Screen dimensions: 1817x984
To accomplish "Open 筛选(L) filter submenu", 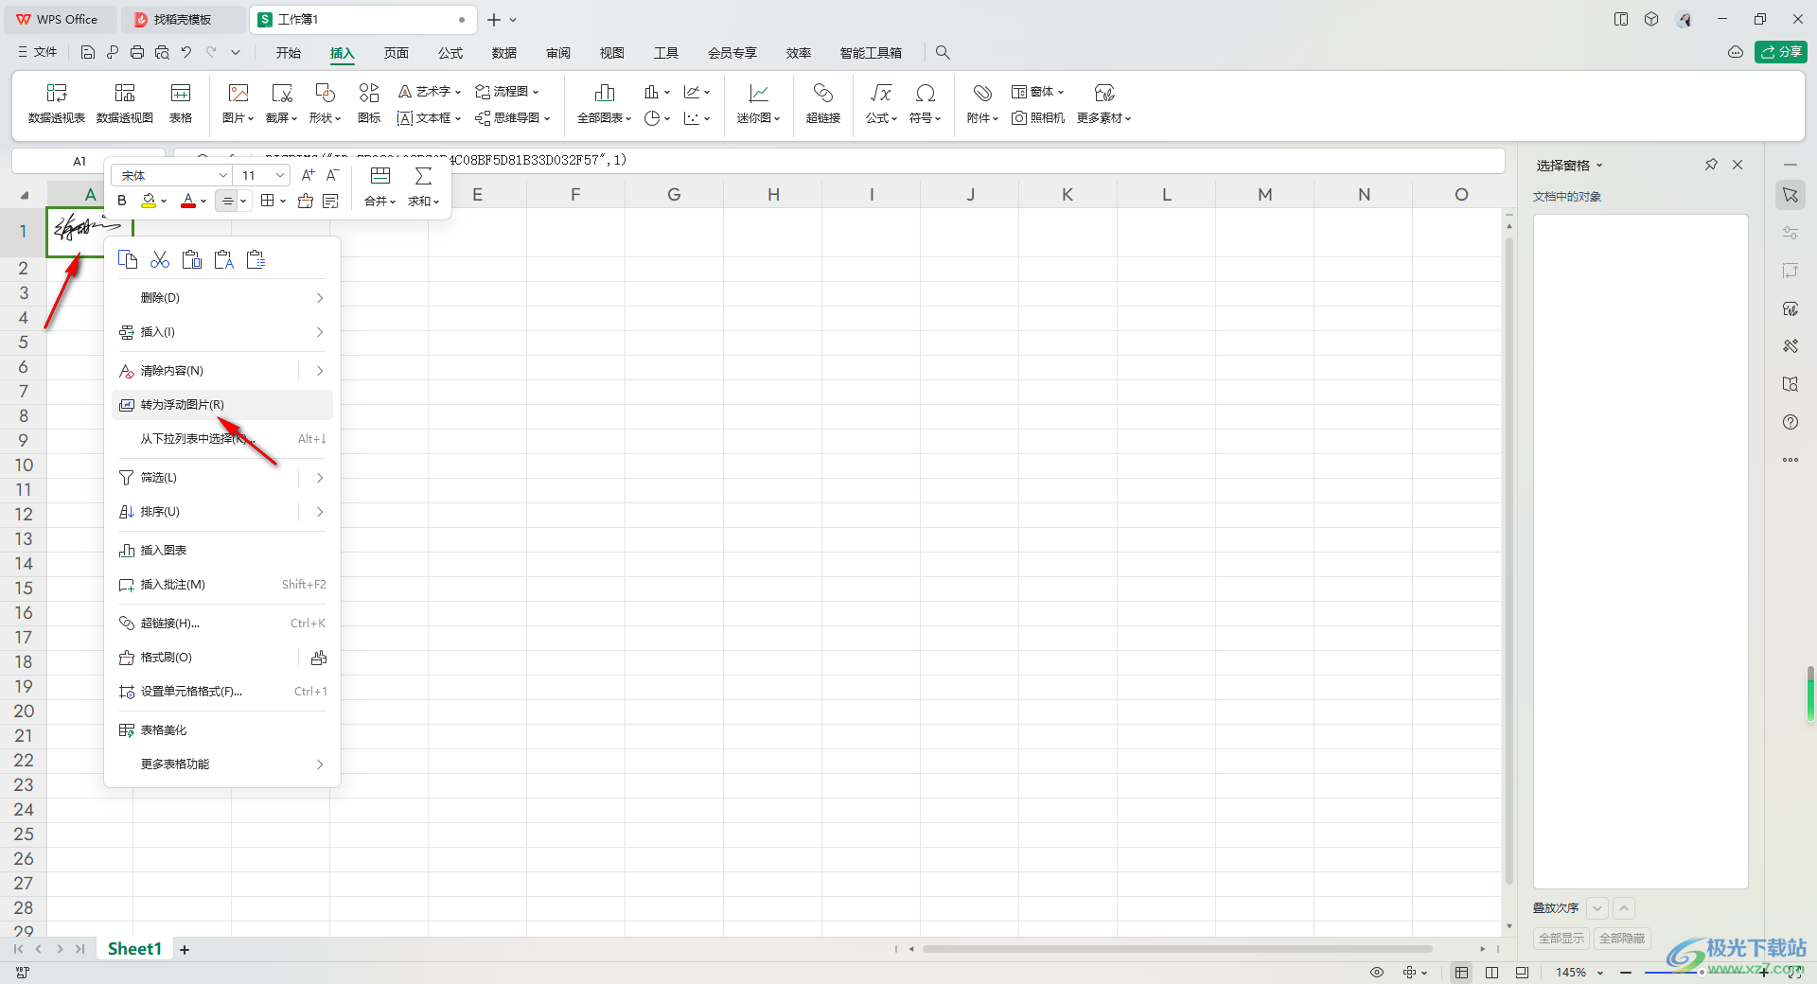I will [x=222, y=478].
